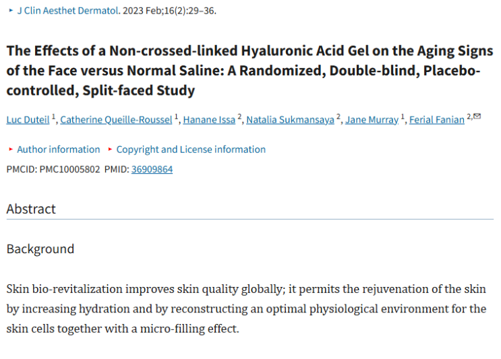Click the corresponding author envelope icon
This screenshot has width=501, height=359.
tap(477, 117)
